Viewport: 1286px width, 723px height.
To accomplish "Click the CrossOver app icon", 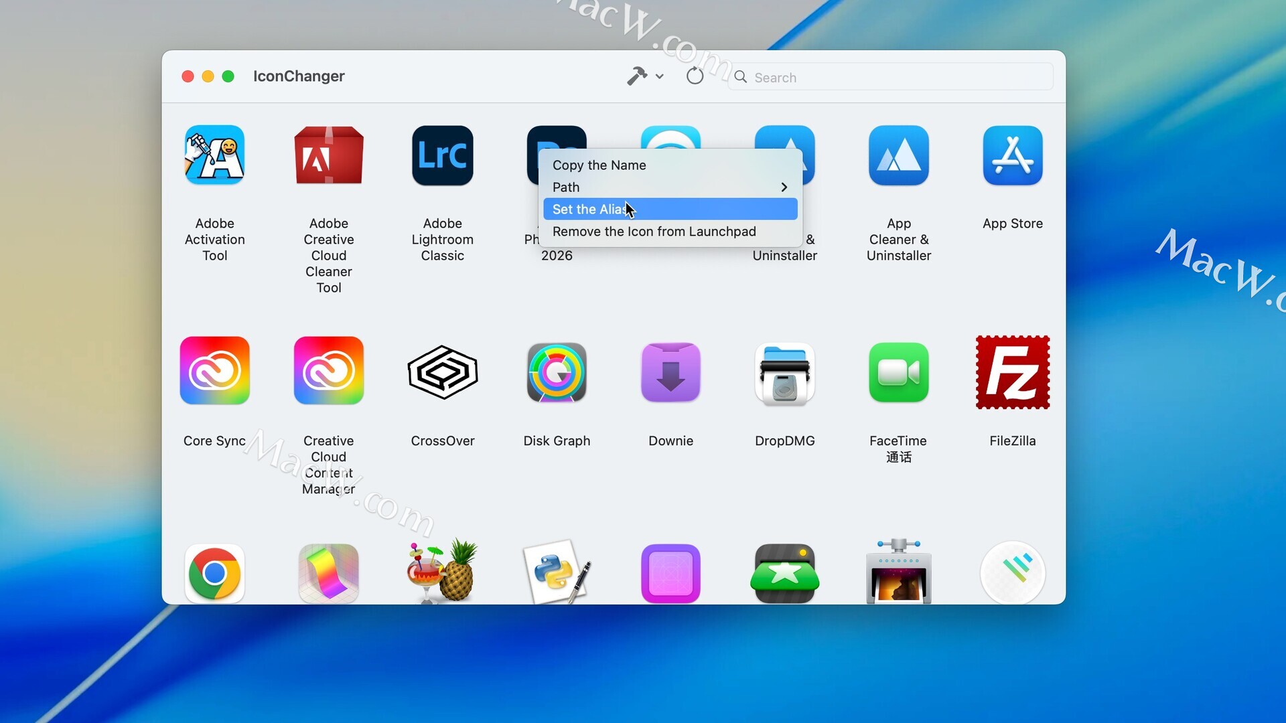I will [442, 372].
